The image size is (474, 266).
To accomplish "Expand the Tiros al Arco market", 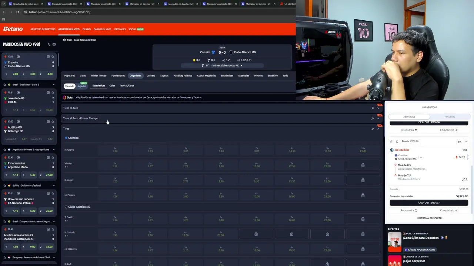I will tap(378, 108).
